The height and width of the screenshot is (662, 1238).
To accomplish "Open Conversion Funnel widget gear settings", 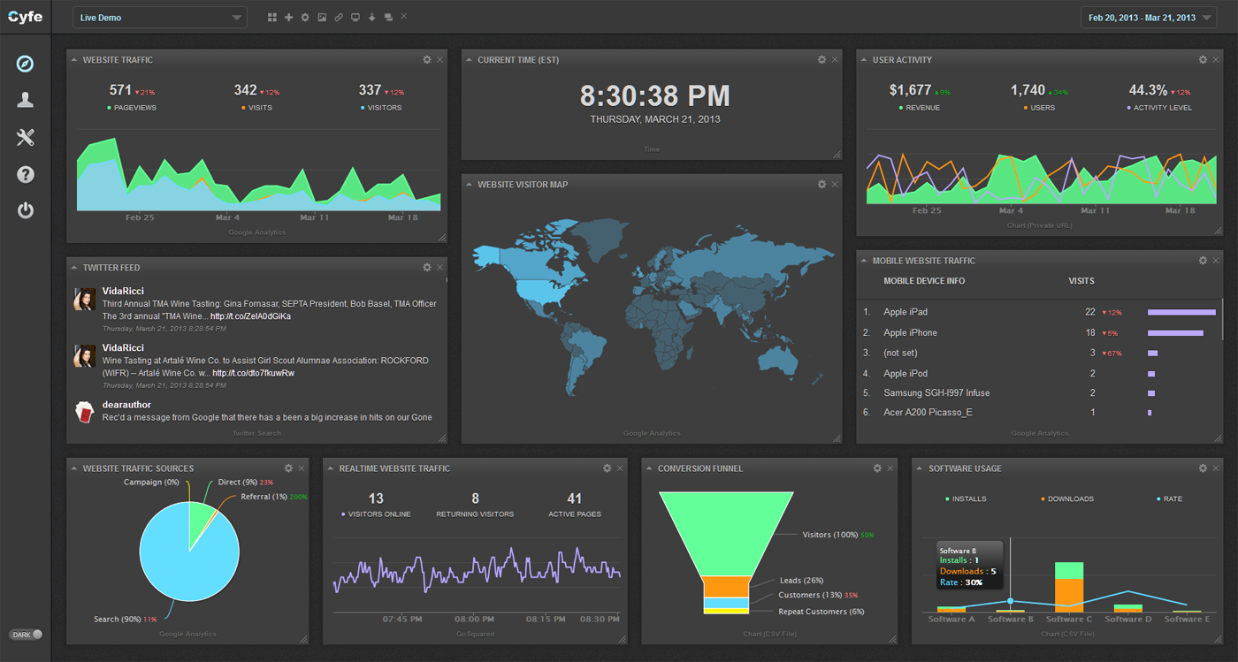I will (877, 468).
